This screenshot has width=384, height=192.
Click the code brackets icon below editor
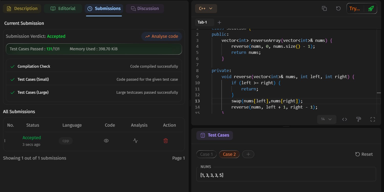345,119
